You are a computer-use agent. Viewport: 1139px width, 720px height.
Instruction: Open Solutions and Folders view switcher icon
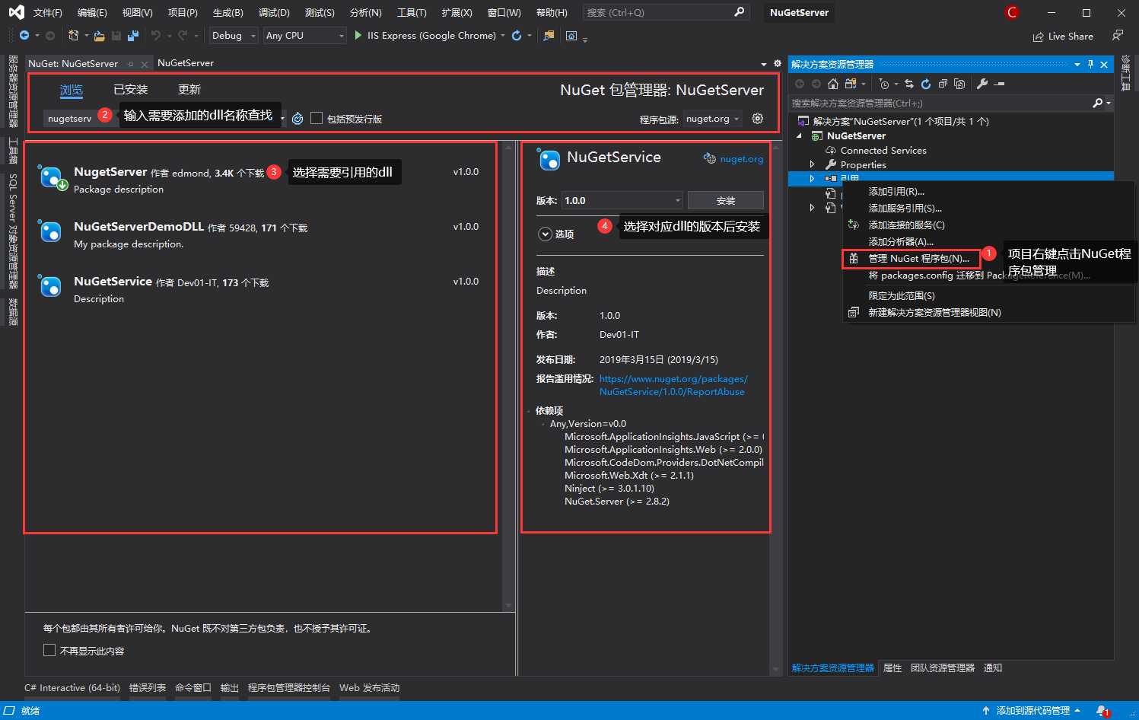(x=851, y=84)
